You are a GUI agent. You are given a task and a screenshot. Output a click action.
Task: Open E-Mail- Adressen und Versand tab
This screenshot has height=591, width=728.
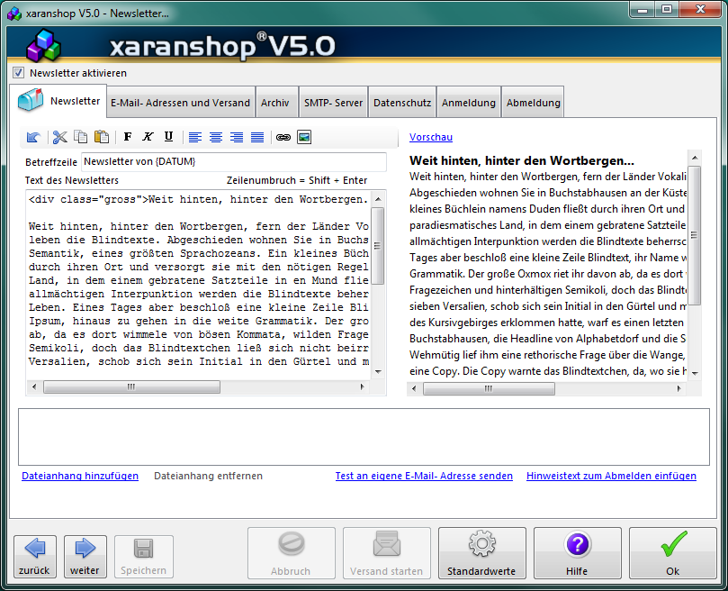coord(181,103)
